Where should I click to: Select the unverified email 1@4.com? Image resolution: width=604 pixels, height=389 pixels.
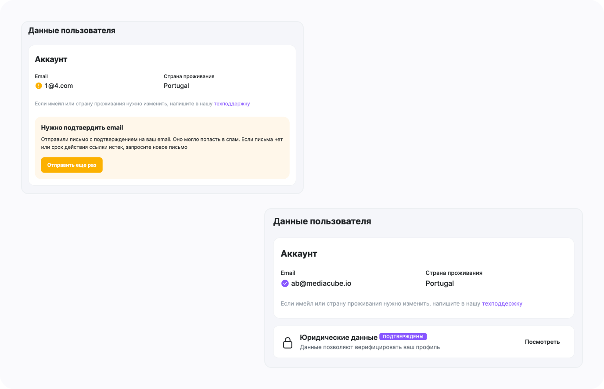coord(59,86)
